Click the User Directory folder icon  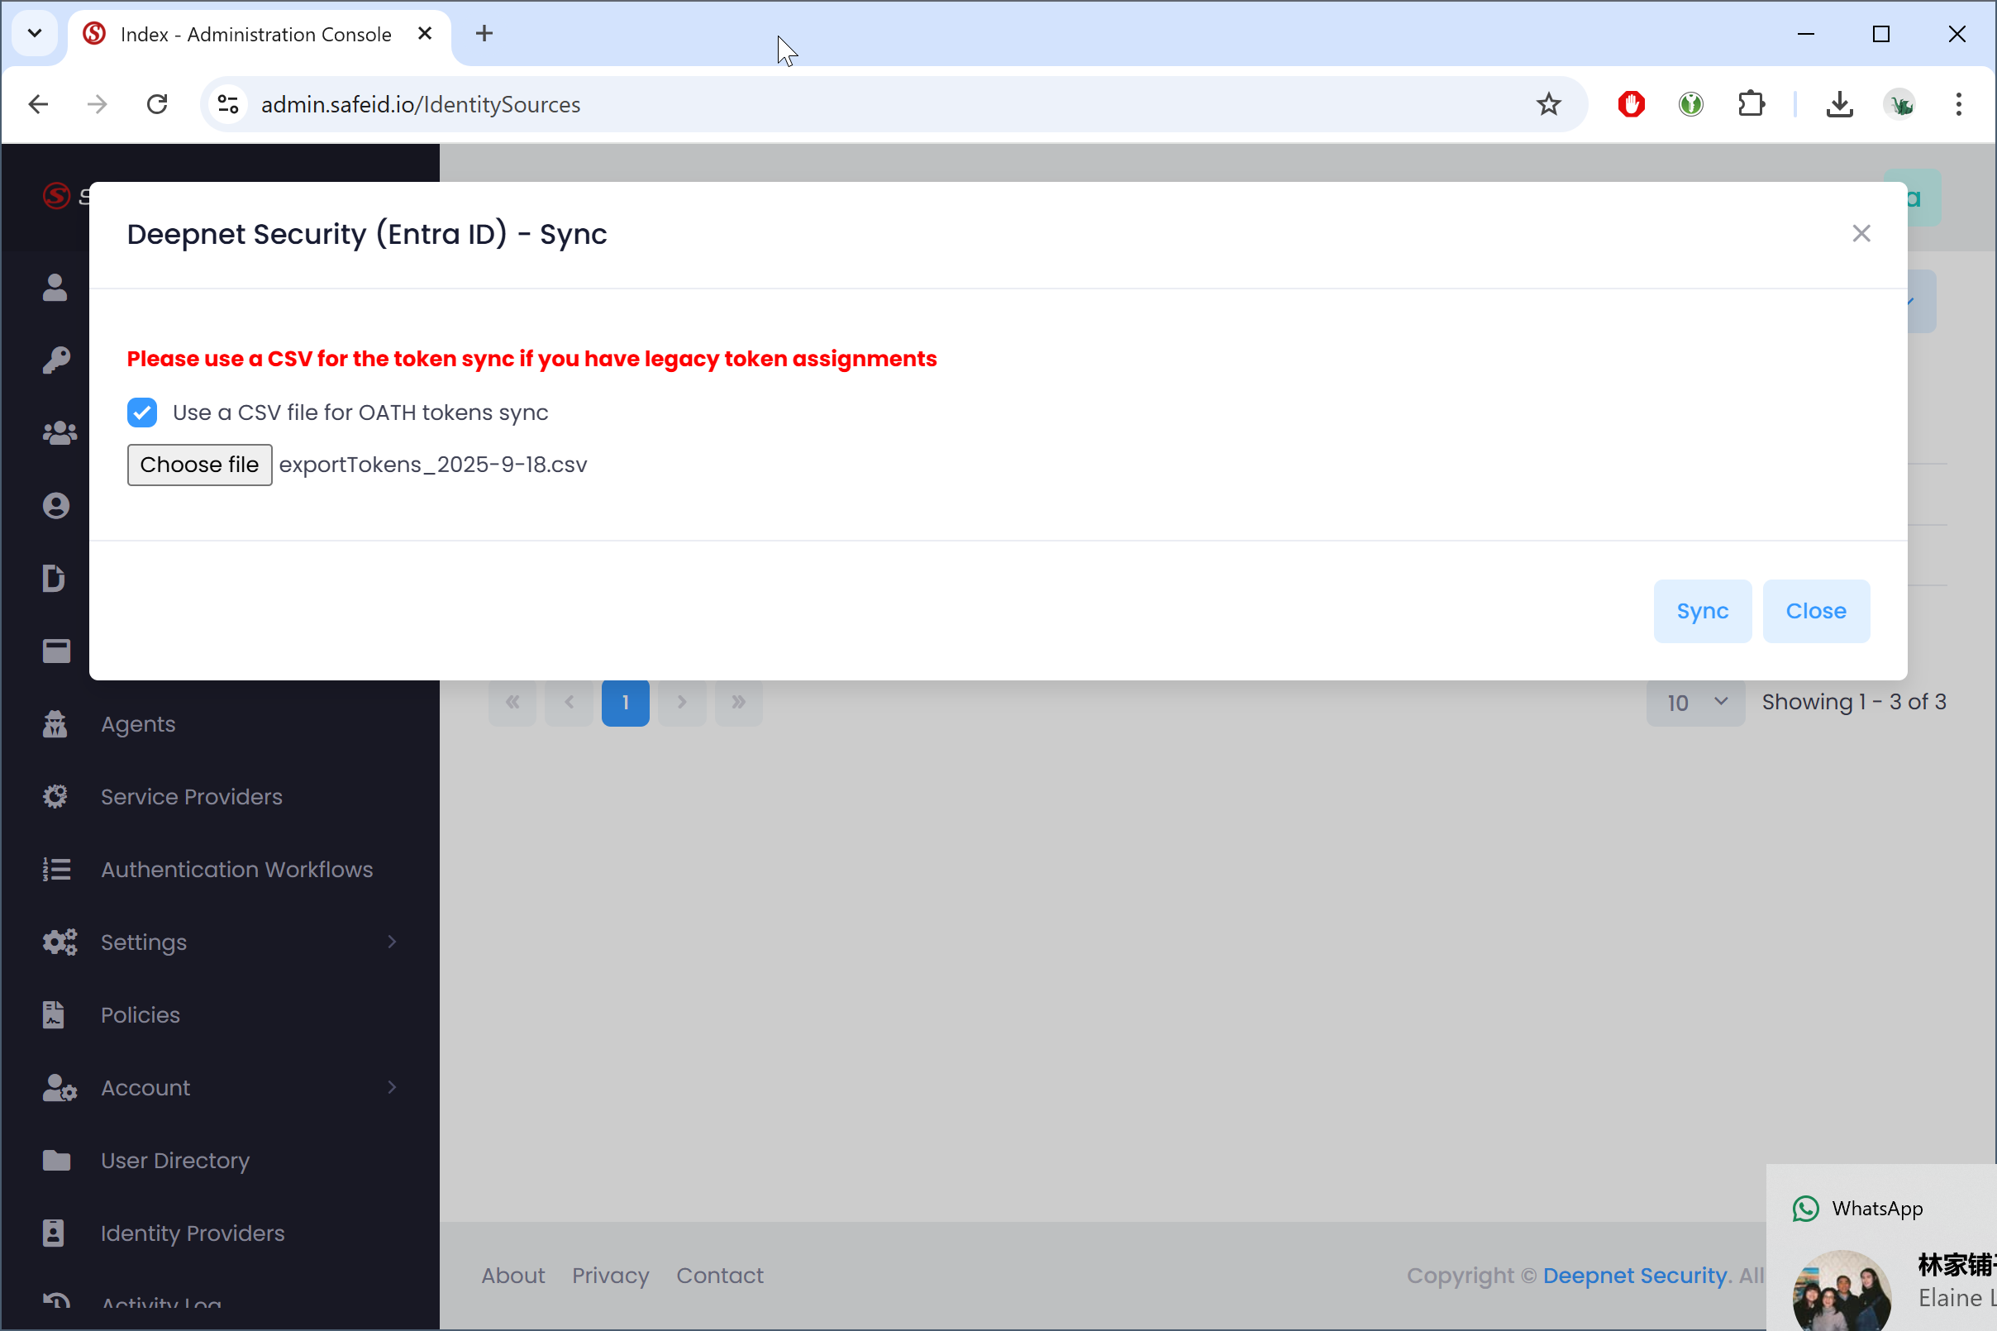[x=56, y=1160]
